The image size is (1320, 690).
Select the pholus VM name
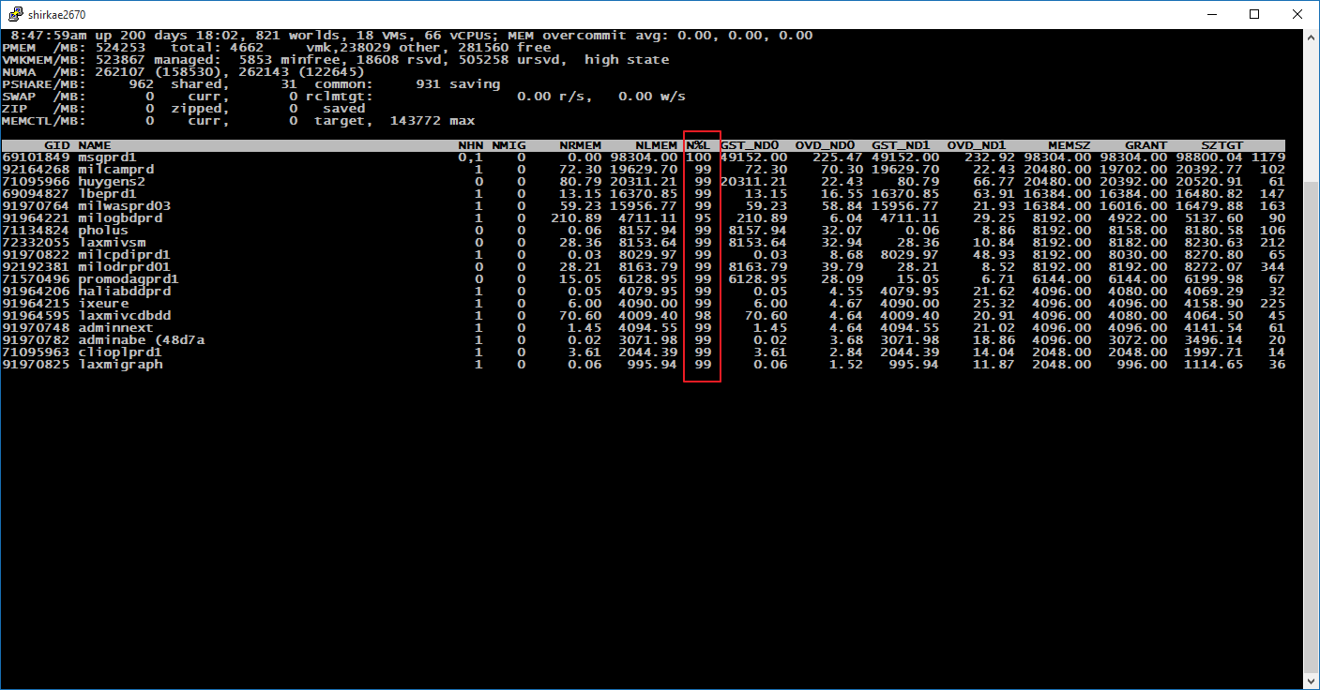[x=103, y=231]
